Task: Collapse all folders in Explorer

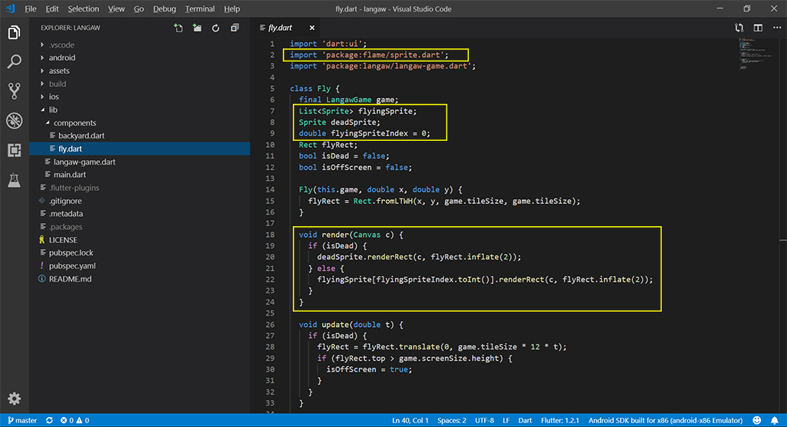Action: [234, 28]
